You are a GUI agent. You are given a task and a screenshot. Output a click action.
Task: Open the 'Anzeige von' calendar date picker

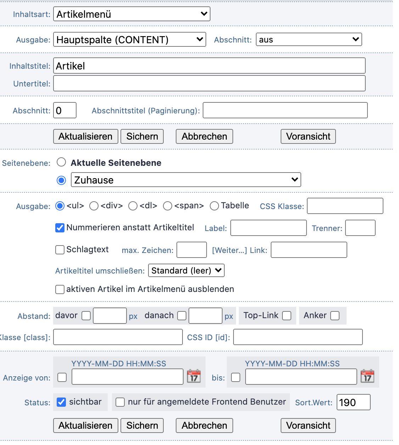193,376
